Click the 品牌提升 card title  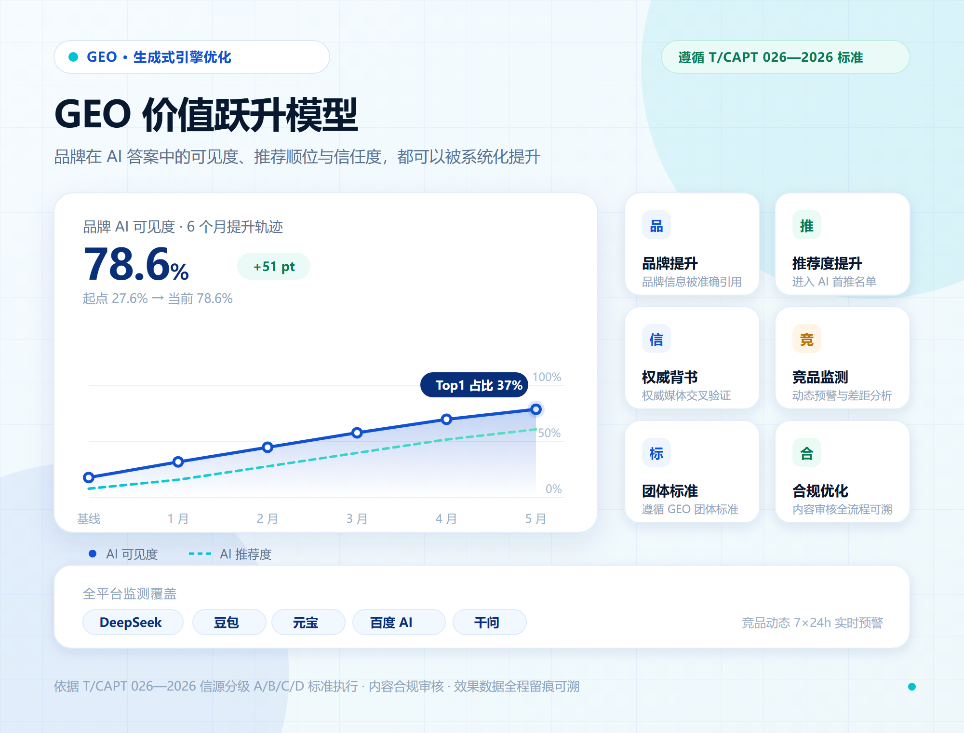point(670,263)
